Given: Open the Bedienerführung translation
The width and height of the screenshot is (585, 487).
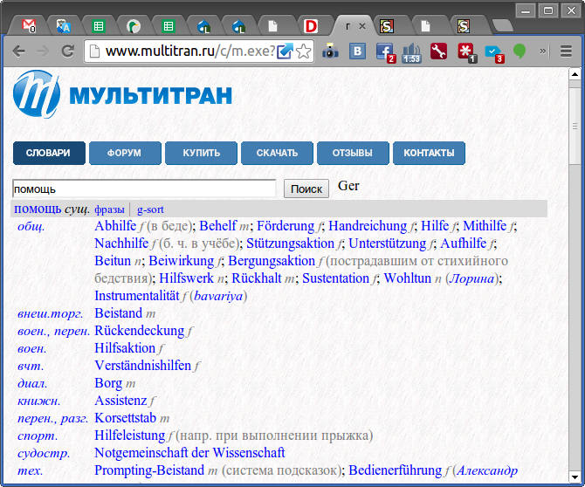Looking at the screenshot, I should point(396,470).
